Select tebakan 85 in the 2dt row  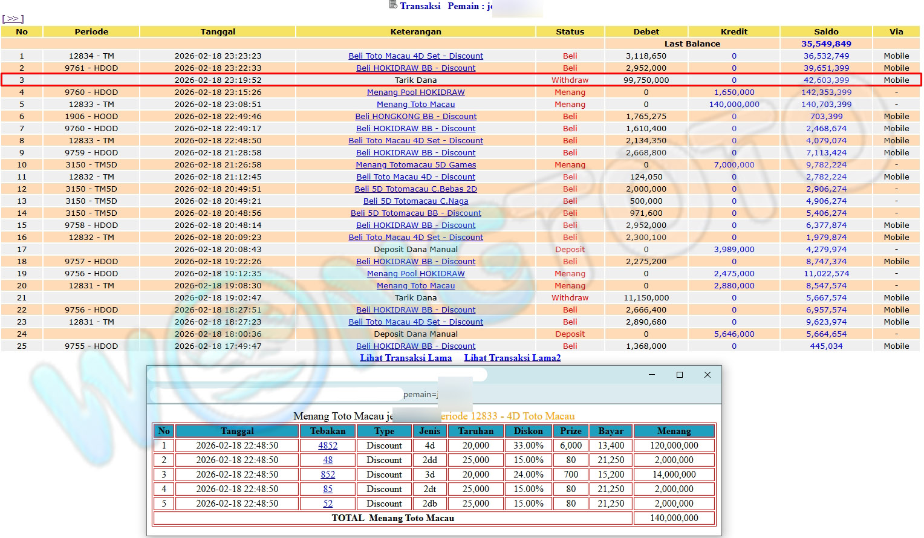point(328,489)
